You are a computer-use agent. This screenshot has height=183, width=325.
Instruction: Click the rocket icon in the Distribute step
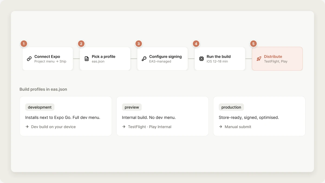pos(259,59)
